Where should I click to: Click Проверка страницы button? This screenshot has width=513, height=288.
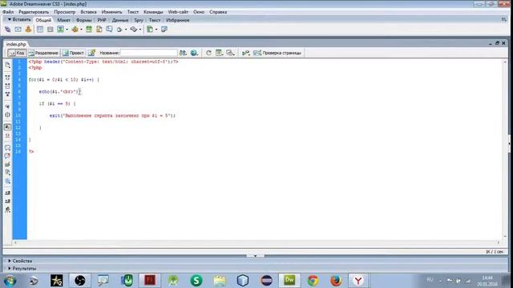pos(277,53)
